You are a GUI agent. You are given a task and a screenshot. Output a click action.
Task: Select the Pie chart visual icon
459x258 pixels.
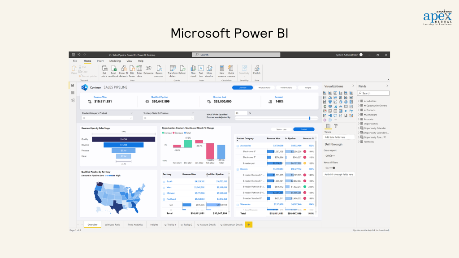click(x=341, y=102)
